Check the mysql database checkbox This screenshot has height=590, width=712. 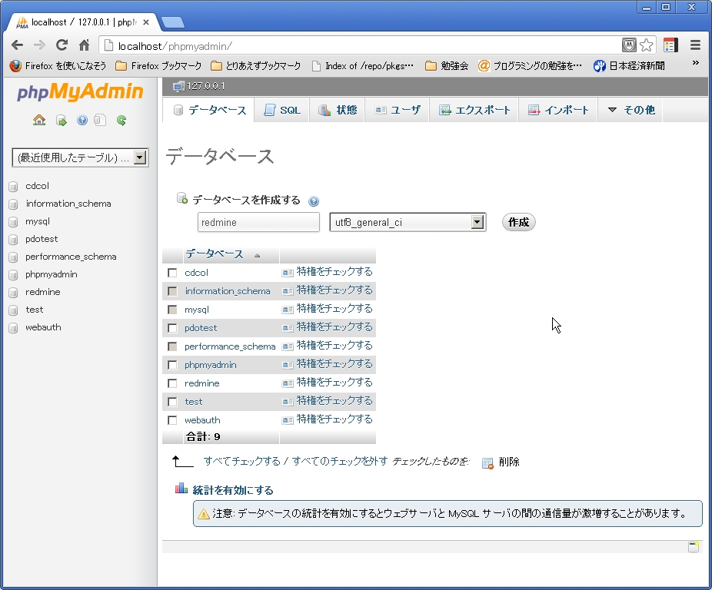point(172,310)
